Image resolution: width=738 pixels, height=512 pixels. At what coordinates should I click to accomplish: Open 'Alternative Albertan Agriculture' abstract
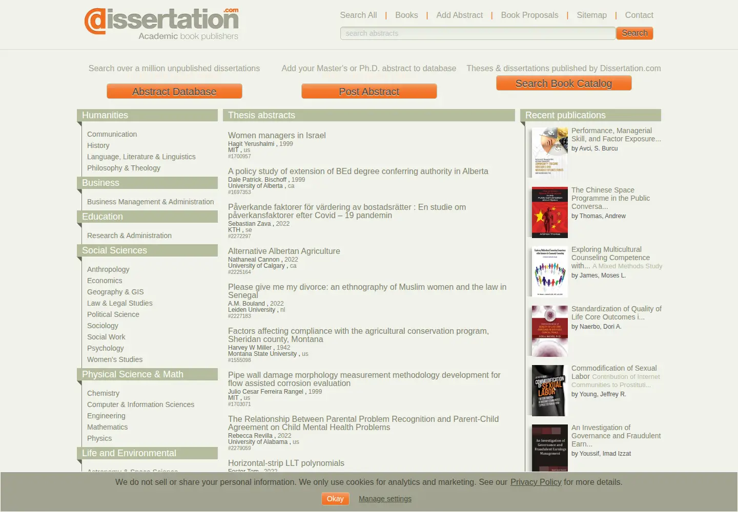(284, 251)
